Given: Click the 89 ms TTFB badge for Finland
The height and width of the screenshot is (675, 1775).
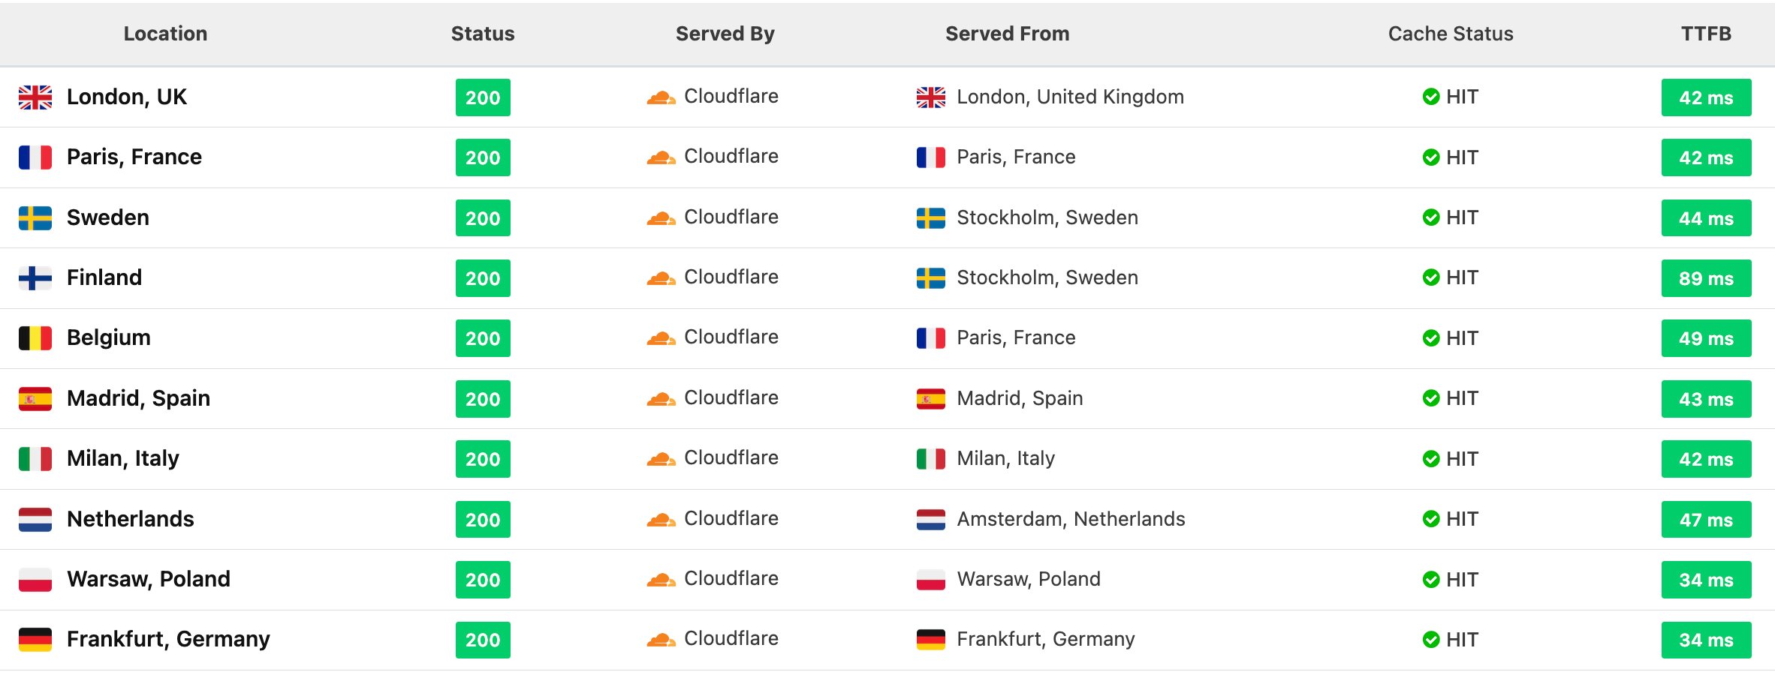Looking at the screenshot, I should [1706, 278].
